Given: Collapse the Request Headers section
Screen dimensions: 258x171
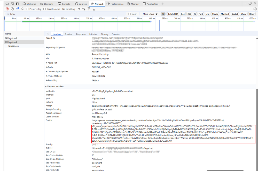Looking at the screenshot, I should (46, 87).
